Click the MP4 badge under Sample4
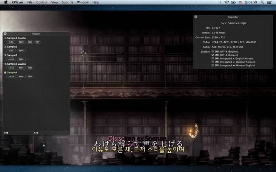 tap(21, 76)
